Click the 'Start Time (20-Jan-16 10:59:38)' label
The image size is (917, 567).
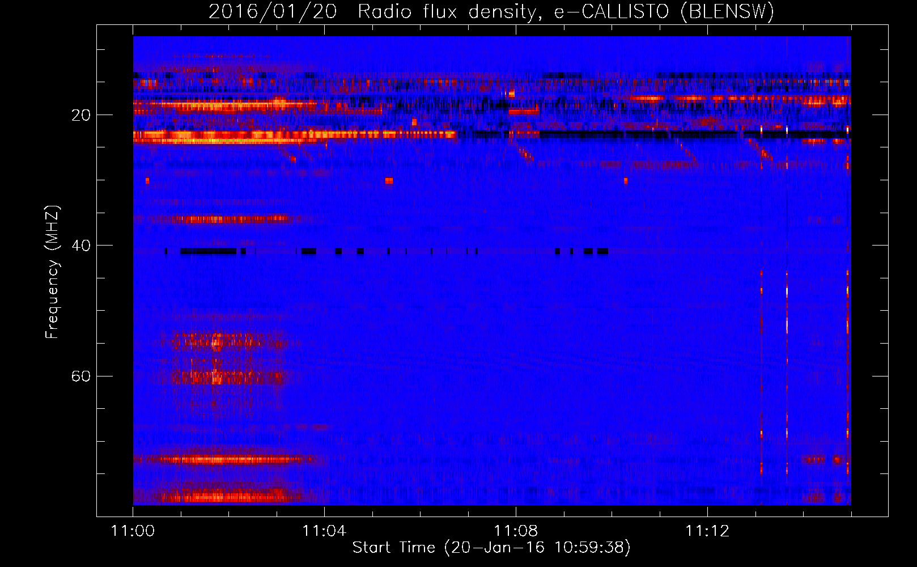click(x=491, y=548)
